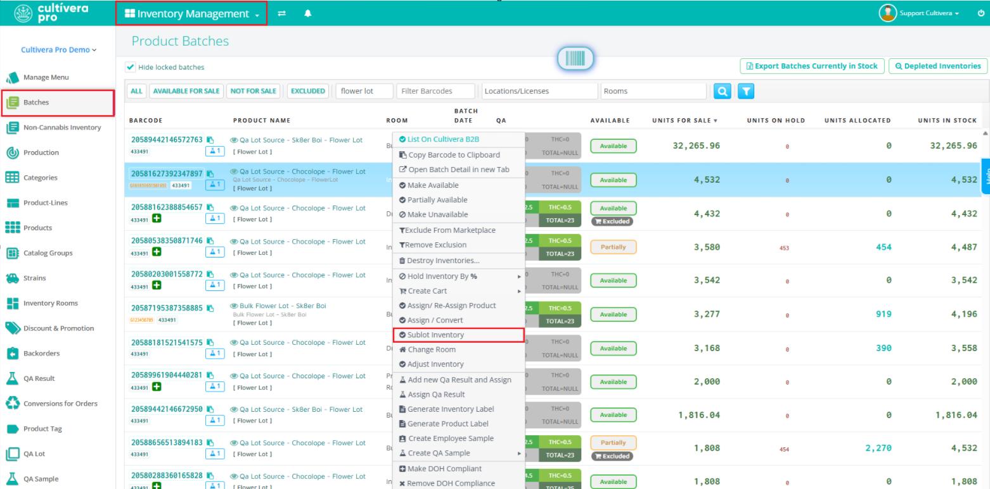The height and width of the screenshot is (489, 990).
Task: Expand the Create Cart submenu
Action: pyautogui.click(x=459, y=291)
